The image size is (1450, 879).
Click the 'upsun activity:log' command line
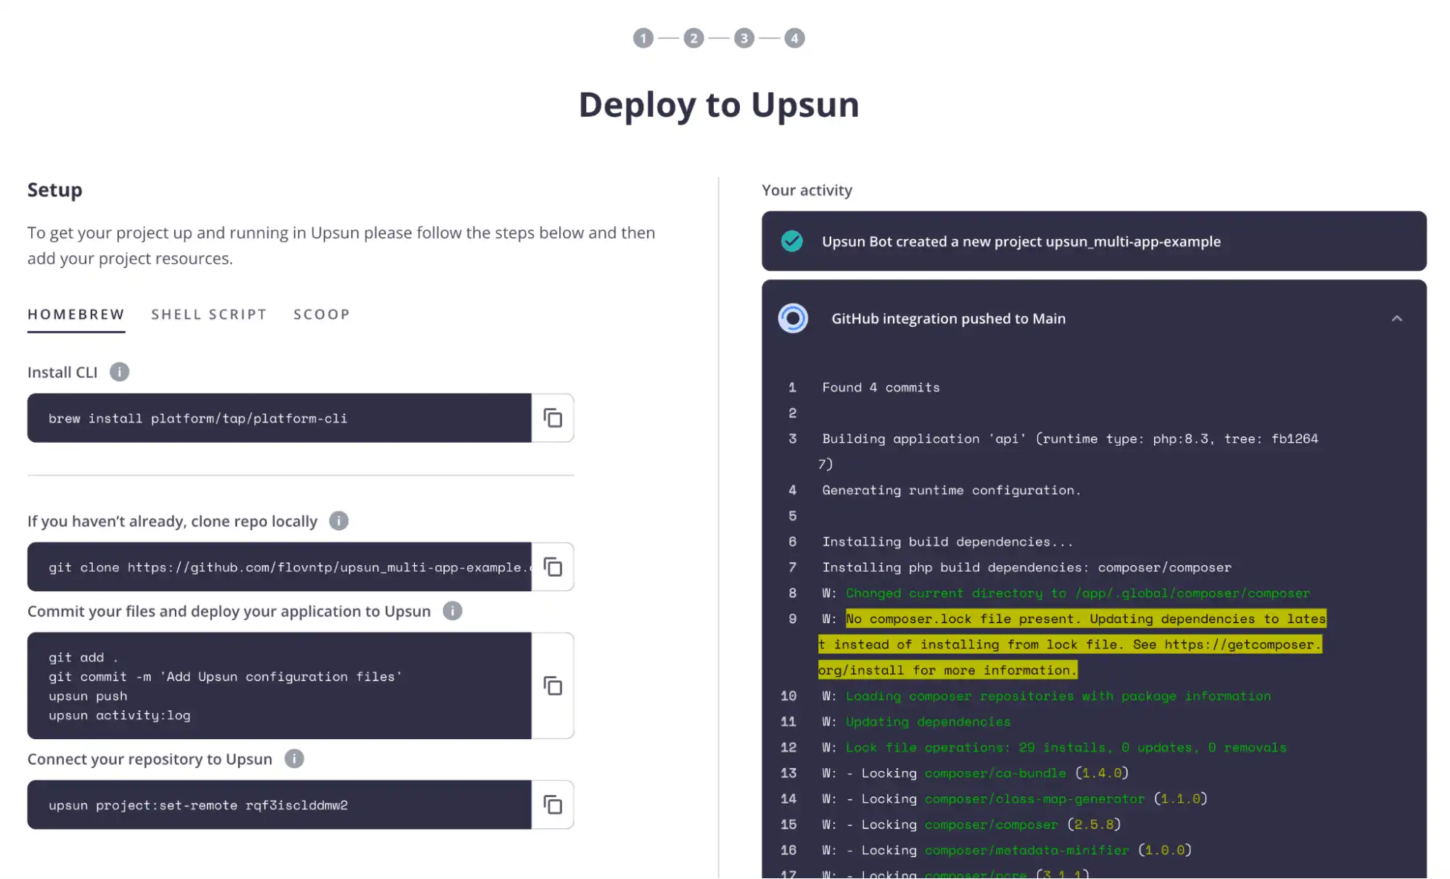pos(120,715)
